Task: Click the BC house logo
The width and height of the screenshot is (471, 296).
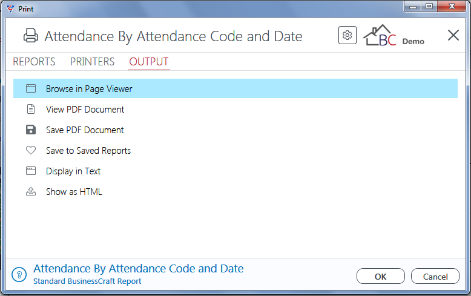Action: point(380,36)
